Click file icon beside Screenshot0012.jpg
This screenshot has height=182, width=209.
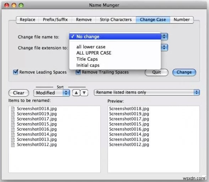coord(13,144)
